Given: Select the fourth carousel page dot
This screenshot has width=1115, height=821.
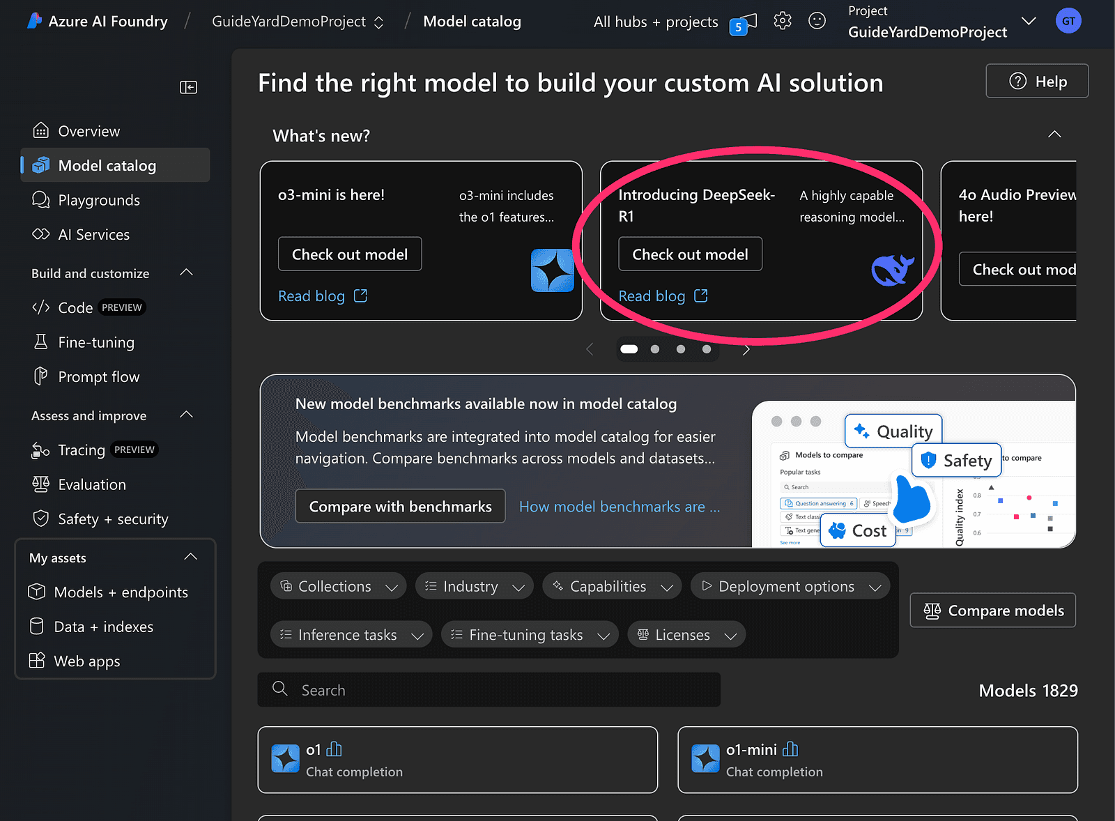Looking at the screenshot, I should coord(707,349).
